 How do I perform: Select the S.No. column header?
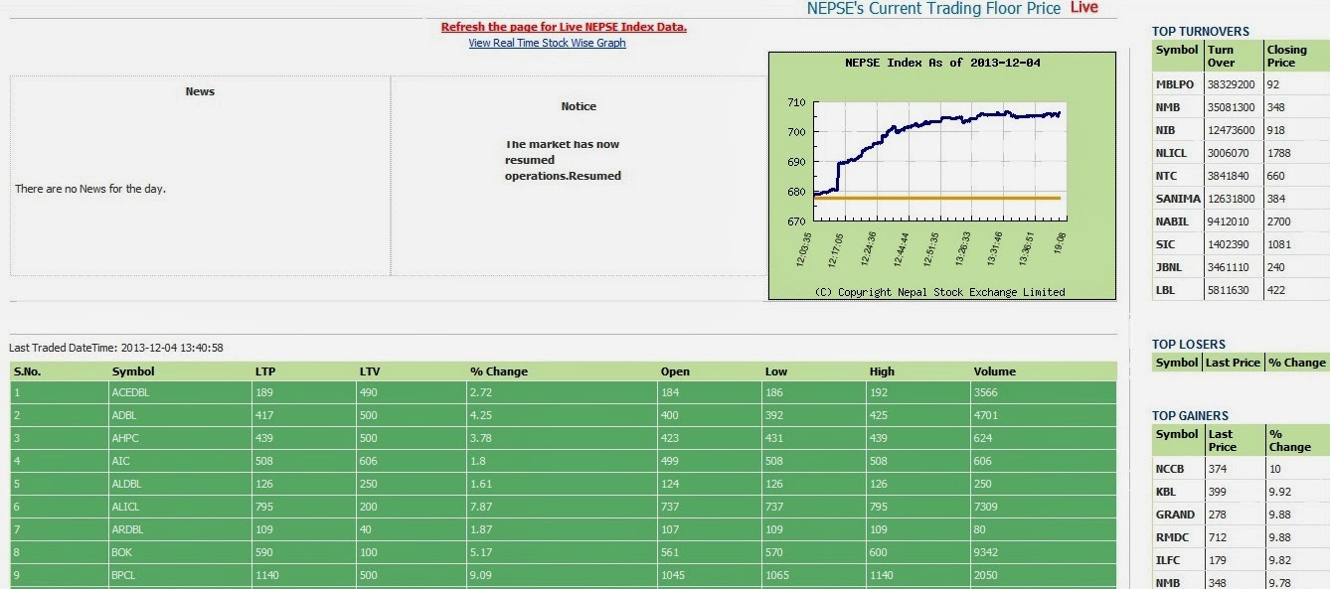(x=28, y=371)
